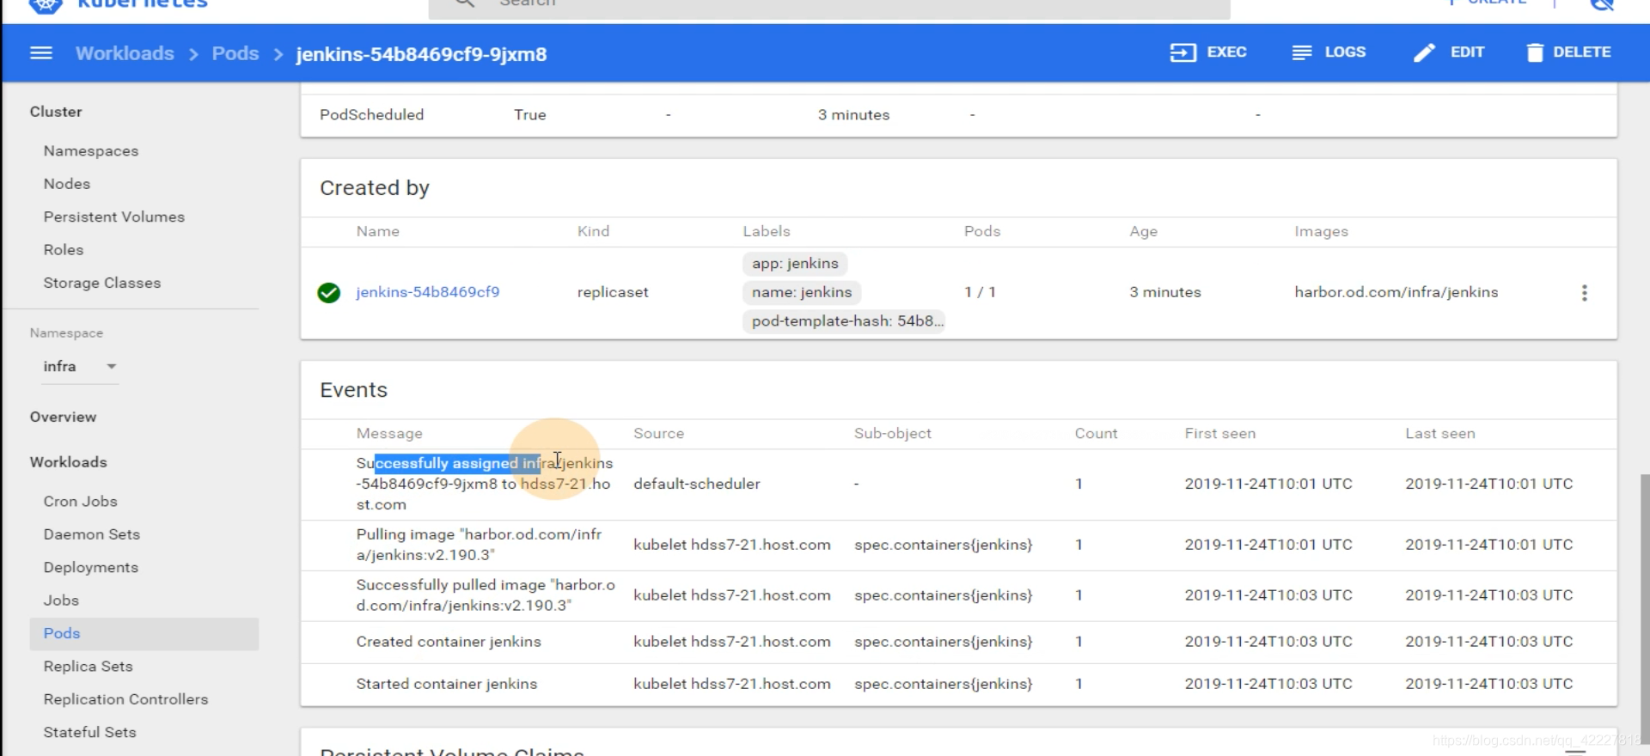This screenshot has height=756, width=1650.
Task: Open pod LOGS viewer
Action: 1329,52
